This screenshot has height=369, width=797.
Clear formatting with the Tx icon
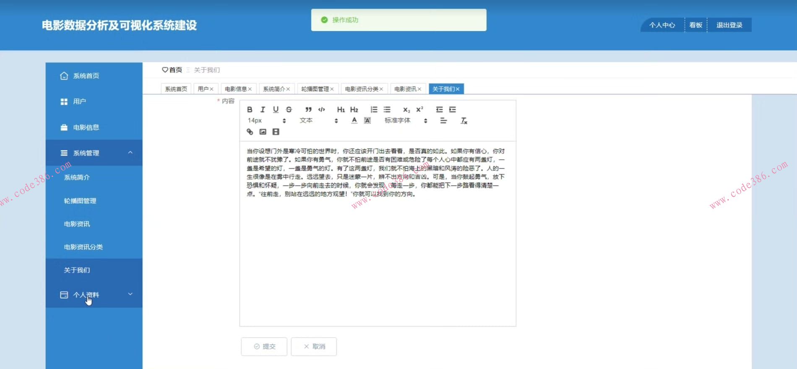point(464,121)
